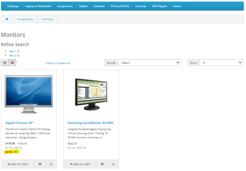Image resolution: width=246 pixels, height=171 pixels.
Task: Click the Apple Cinema monitor image
Action: [29, 94]
